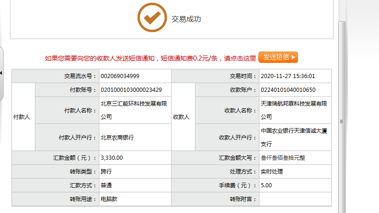
Task: Click payee bank 中国农业银行天津信诚大厦支行
Action: (x=294, y=137)
